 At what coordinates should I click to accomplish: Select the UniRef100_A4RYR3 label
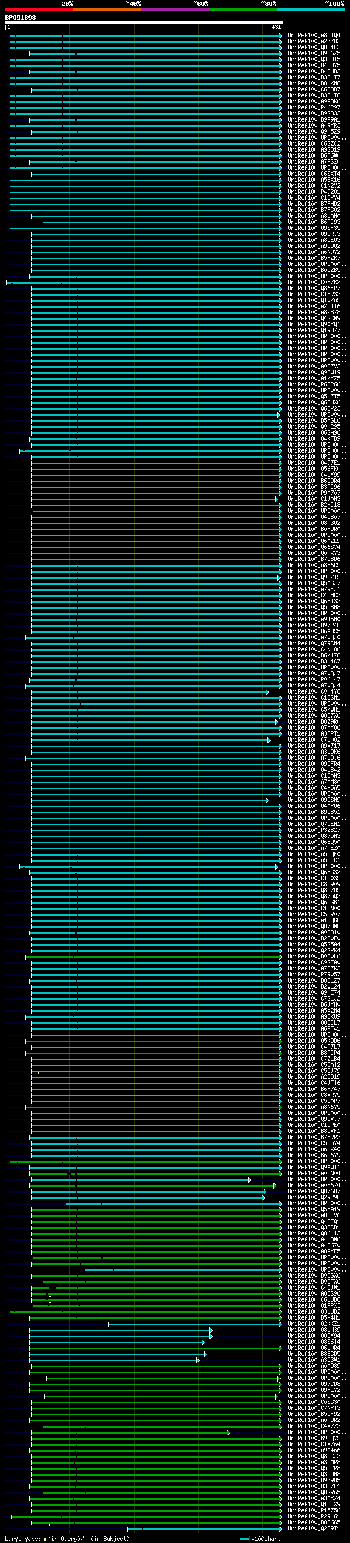coord(313,126)
